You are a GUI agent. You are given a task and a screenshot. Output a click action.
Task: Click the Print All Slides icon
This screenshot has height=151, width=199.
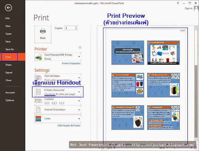[38, 78]
